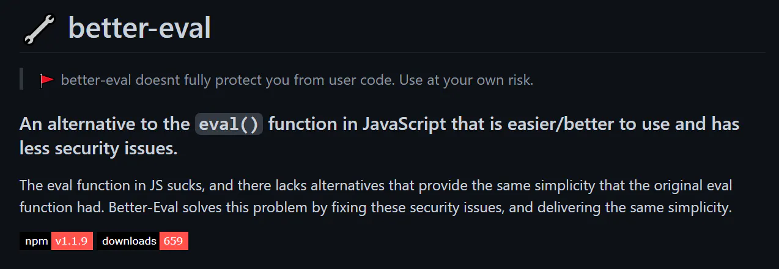Open the downloads badge label
The width and height of the screenshot is (779, 269).
pyautogui.click(x=128, y=241)
